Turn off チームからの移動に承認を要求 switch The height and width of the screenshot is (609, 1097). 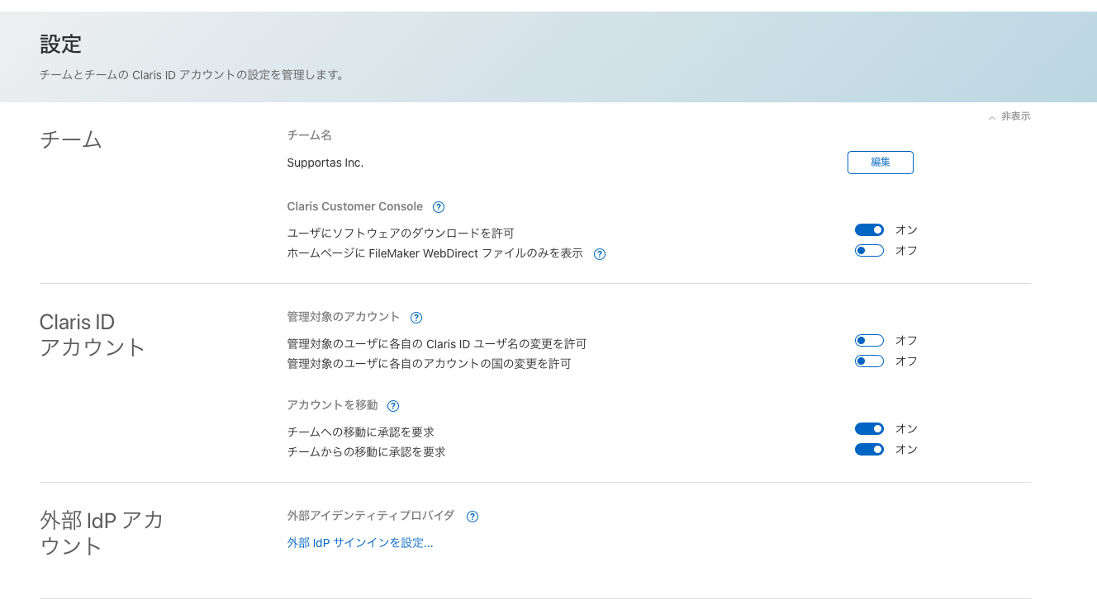tap(869, 450)
